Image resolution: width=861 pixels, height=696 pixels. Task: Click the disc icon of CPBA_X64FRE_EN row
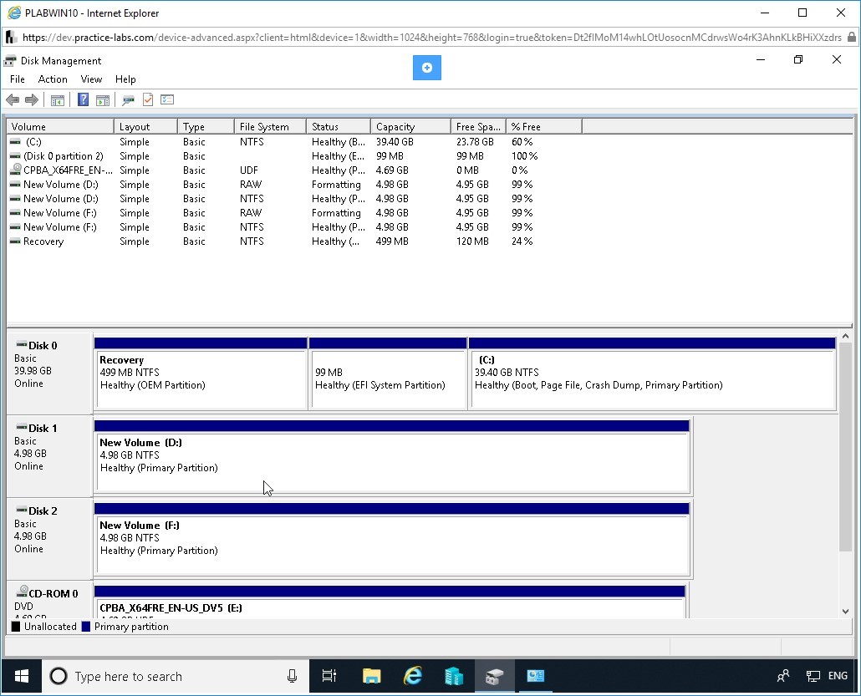coord(16,170)
